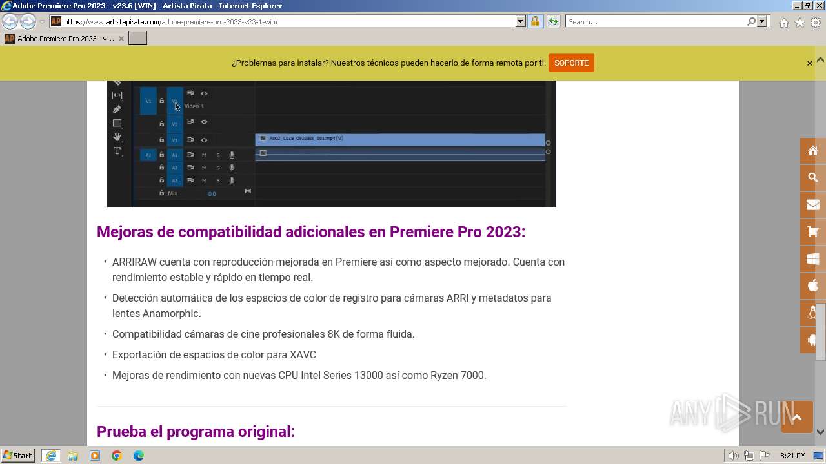Click the Hand tool in the Premiere screenshot
826x464 pixels.
pyautogui.click(x=117, y=137)
